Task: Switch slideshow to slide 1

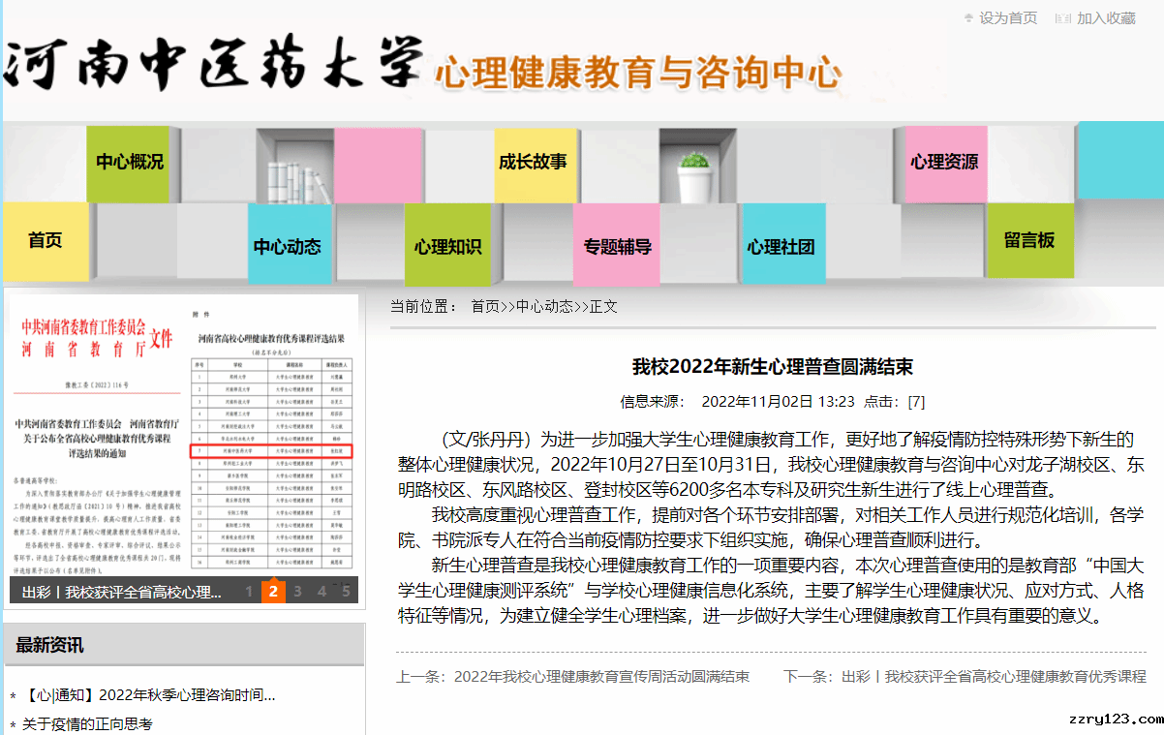Action: click(x=249, y=592)
